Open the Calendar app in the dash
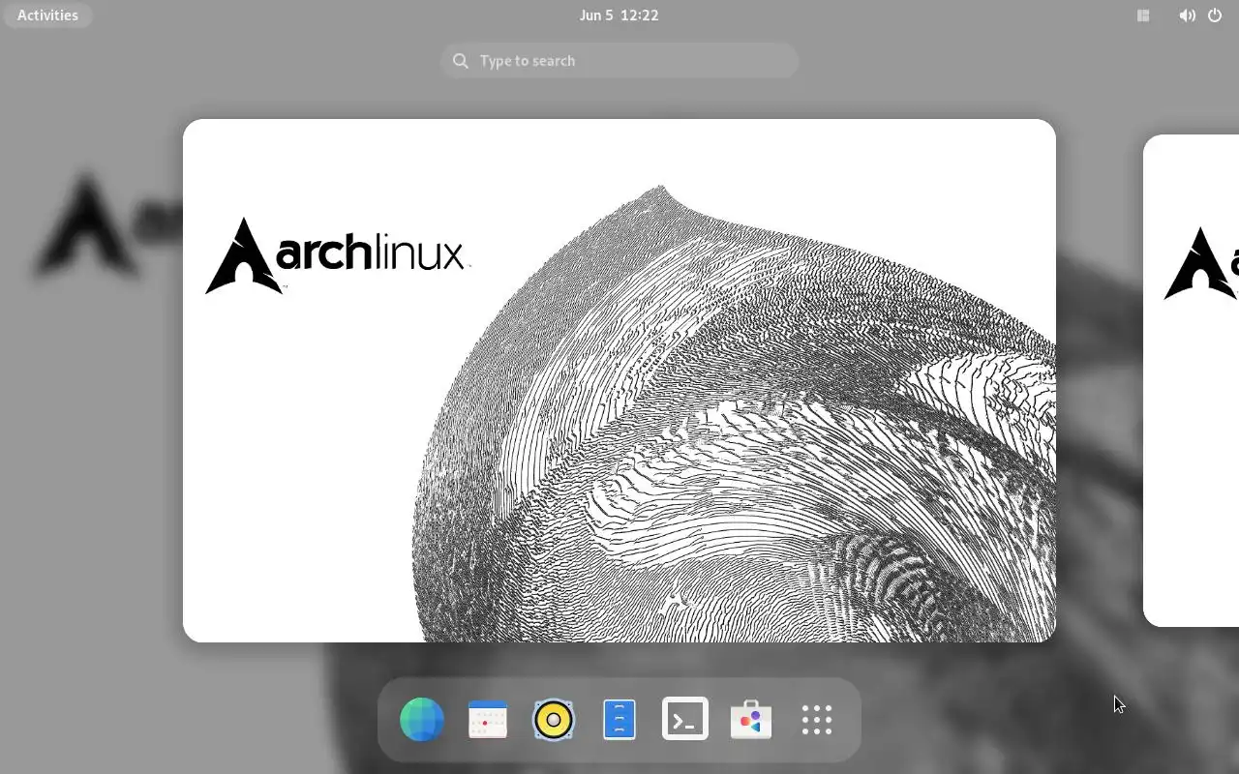1239x774 pixels. pyautogui.click(x=488, y=720)
